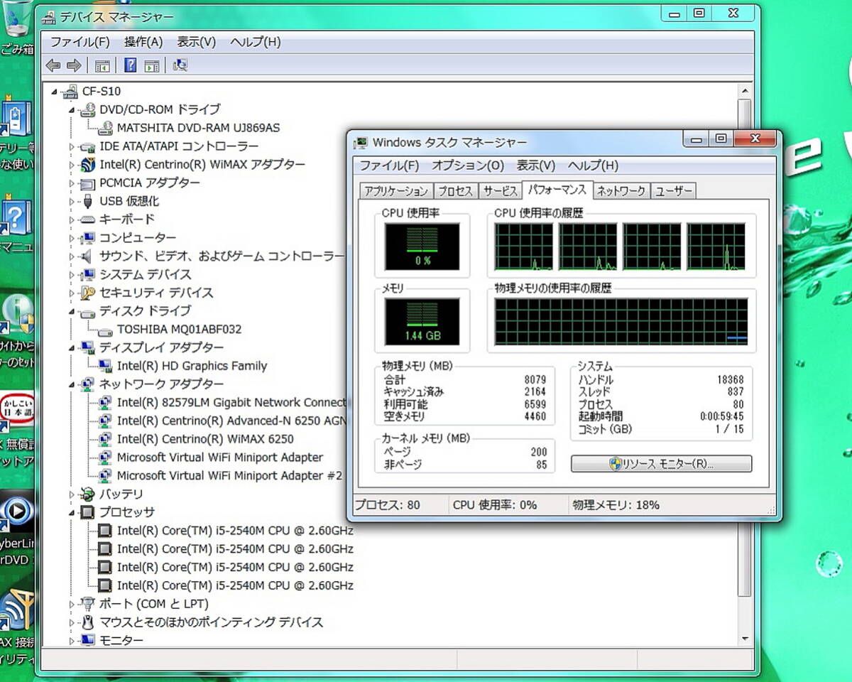The height and width of the screenshot is (682, 852).
Task: Switch to the サービス tab
Action: coord(501,191)
